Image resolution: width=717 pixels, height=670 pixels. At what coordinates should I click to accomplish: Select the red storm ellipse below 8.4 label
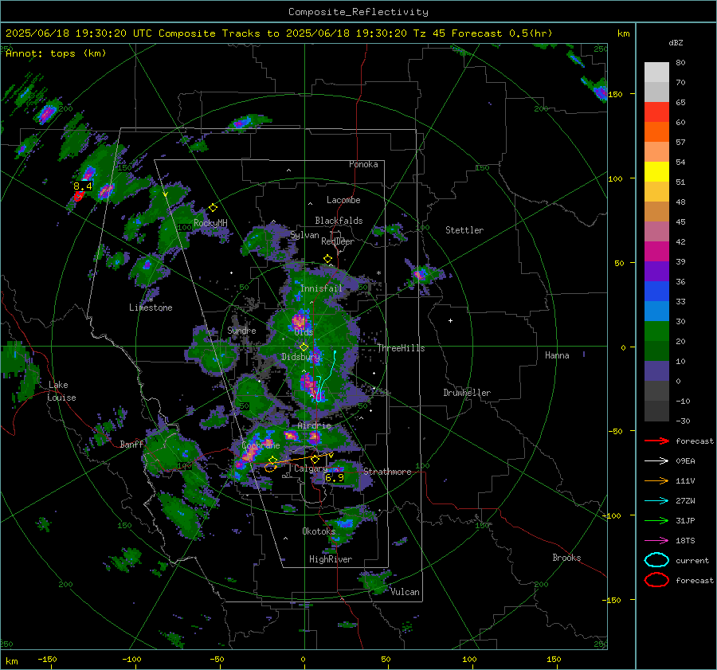click(78, 197)
